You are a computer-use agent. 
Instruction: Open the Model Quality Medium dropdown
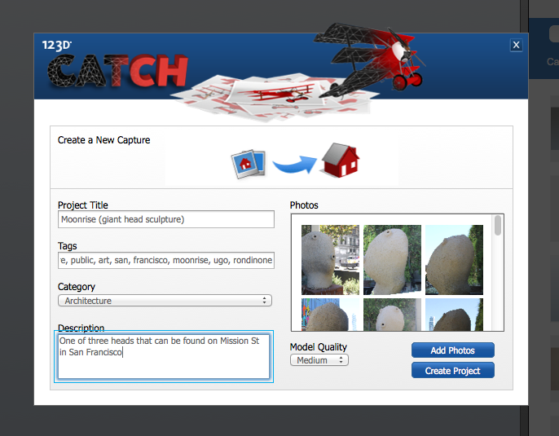pos(319,360)
